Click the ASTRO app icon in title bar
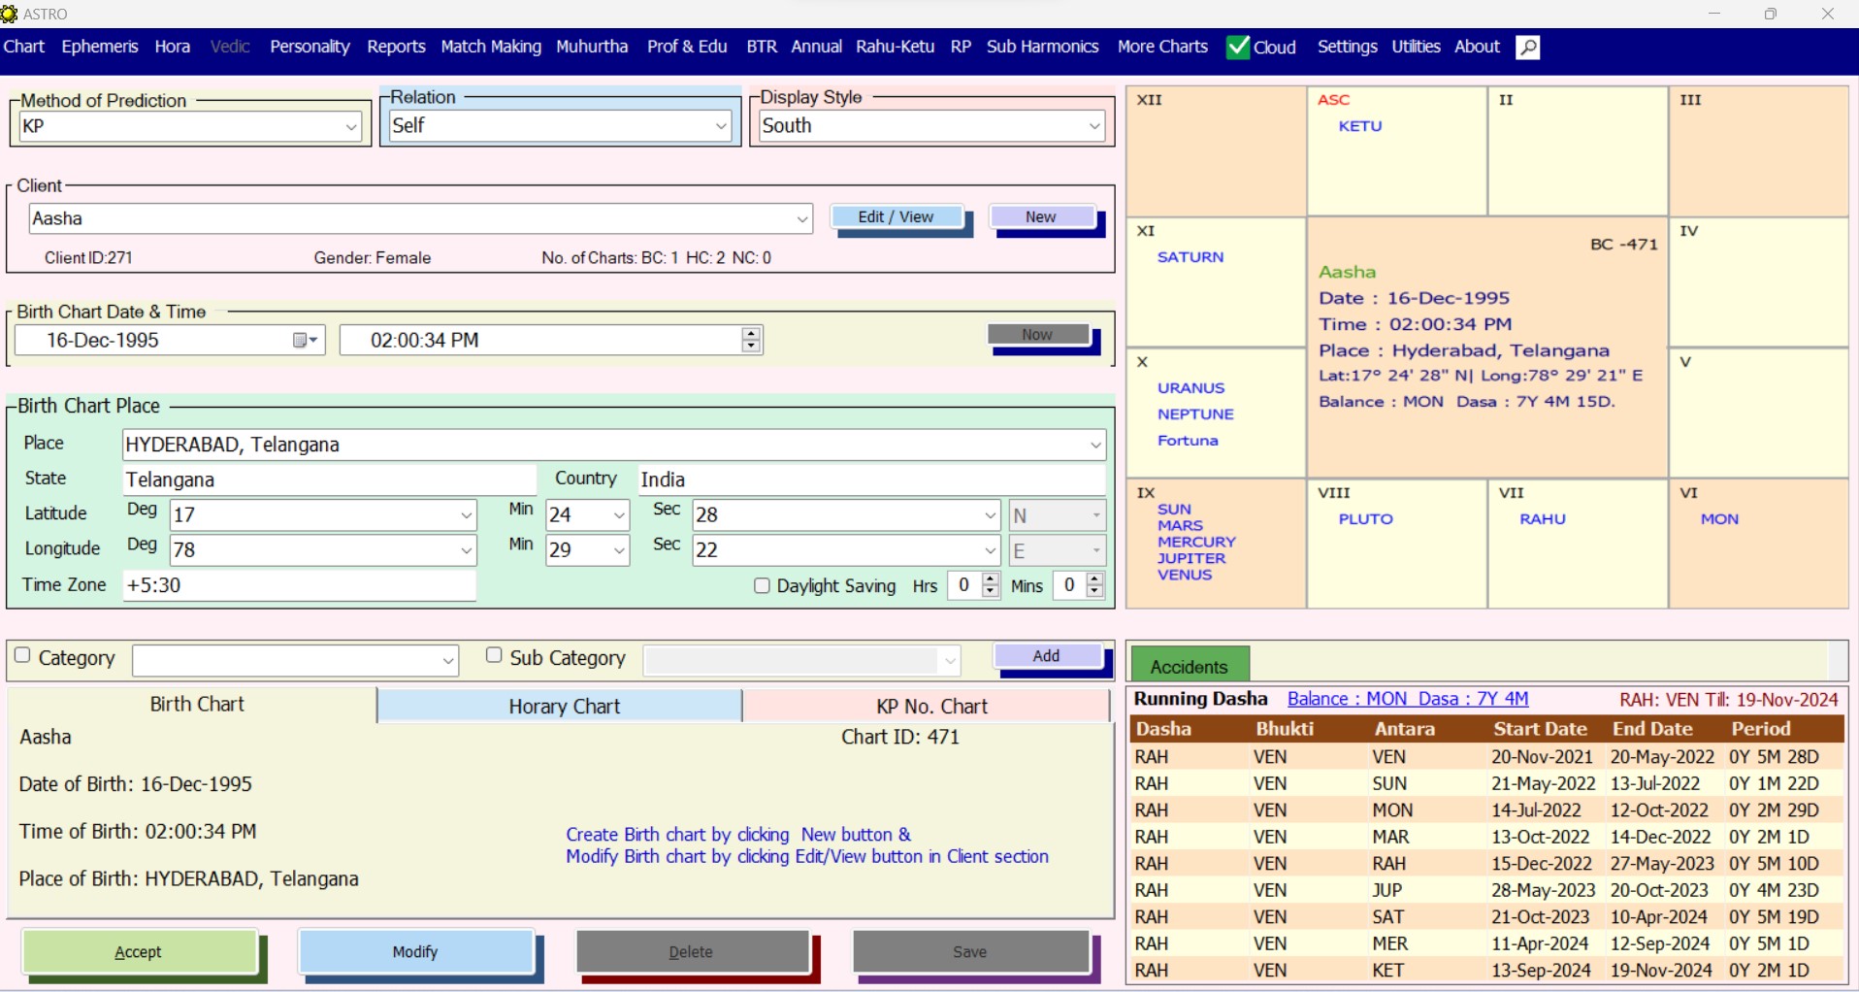This screenshot has width=1859, height=992. 10,14
